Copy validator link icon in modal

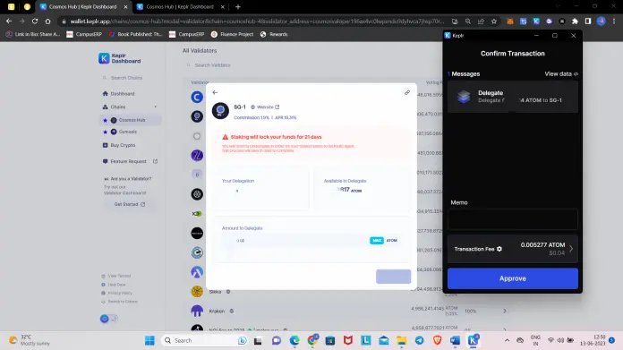[407, 92]
